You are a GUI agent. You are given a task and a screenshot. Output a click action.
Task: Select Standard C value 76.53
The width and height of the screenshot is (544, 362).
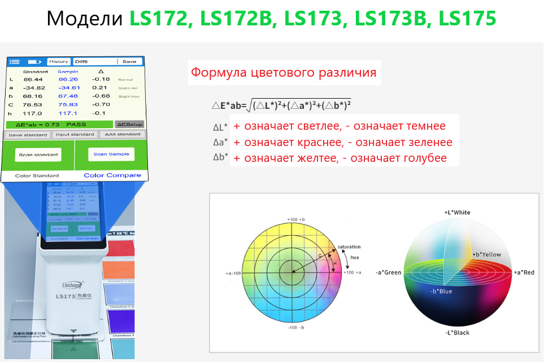[x=33, y=105]
